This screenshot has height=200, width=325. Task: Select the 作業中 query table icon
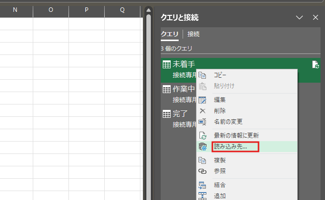[x=166, y=89]
